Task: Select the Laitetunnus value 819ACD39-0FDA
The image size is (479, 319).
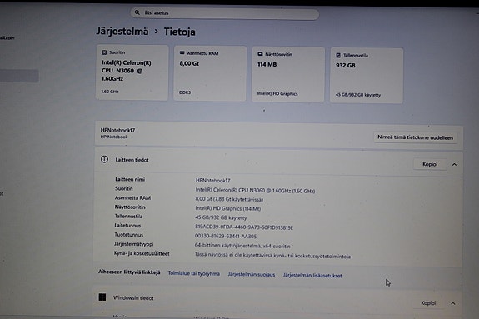Action: (x=244, y=227)
